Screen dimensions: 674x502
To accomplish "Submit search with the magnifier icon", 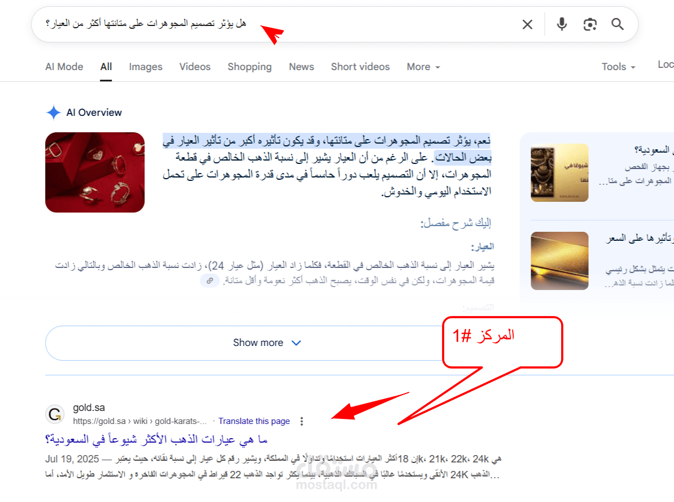I will tap(617, 24).
